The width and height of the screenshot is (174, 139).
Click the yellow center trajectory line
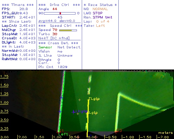pos(88,118)
